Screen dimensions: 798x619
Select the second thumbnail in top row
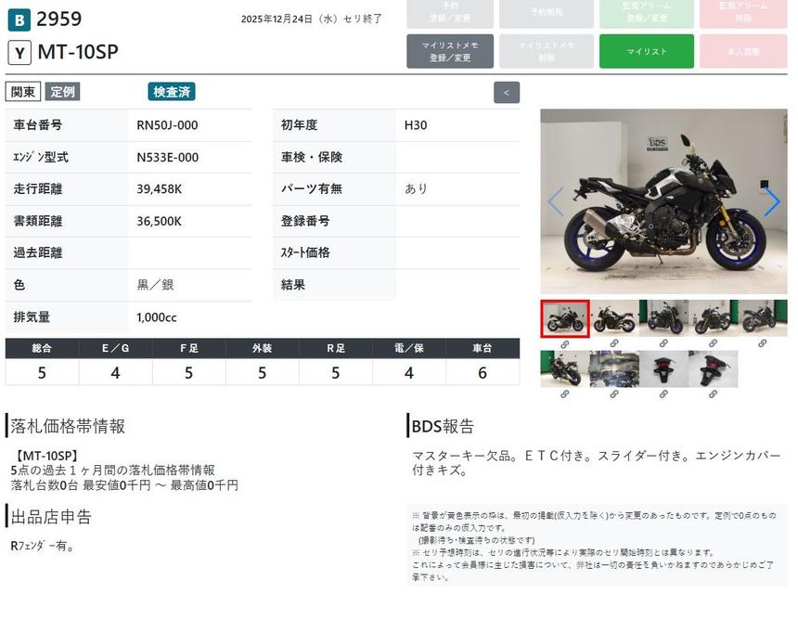coord(614,318)
